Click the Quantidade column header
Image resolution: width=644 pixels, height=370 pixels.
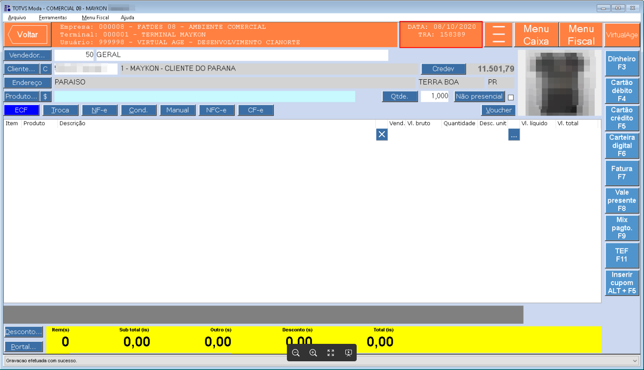[459, 123]
